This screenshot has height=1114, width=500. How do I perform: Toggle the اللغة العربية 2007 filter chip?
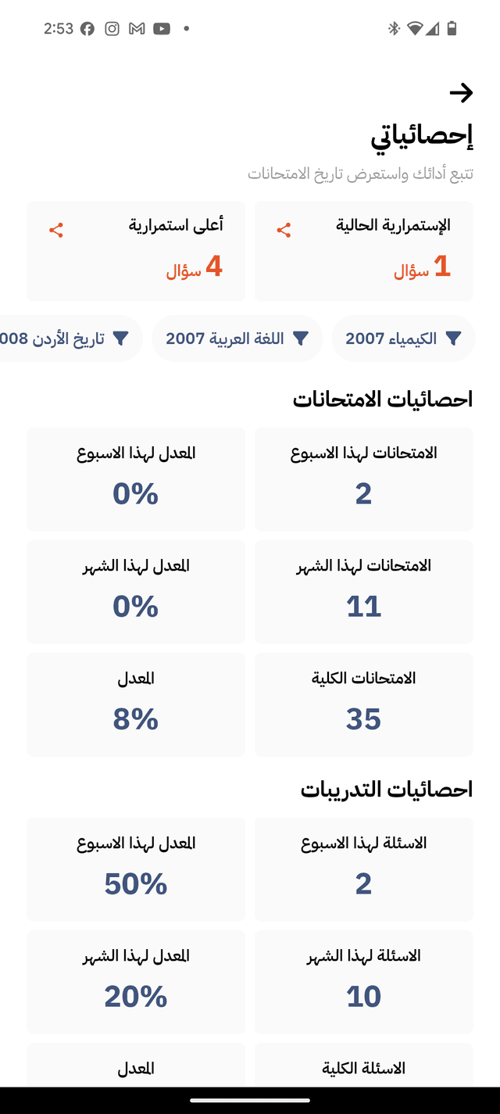pos(239,338)
